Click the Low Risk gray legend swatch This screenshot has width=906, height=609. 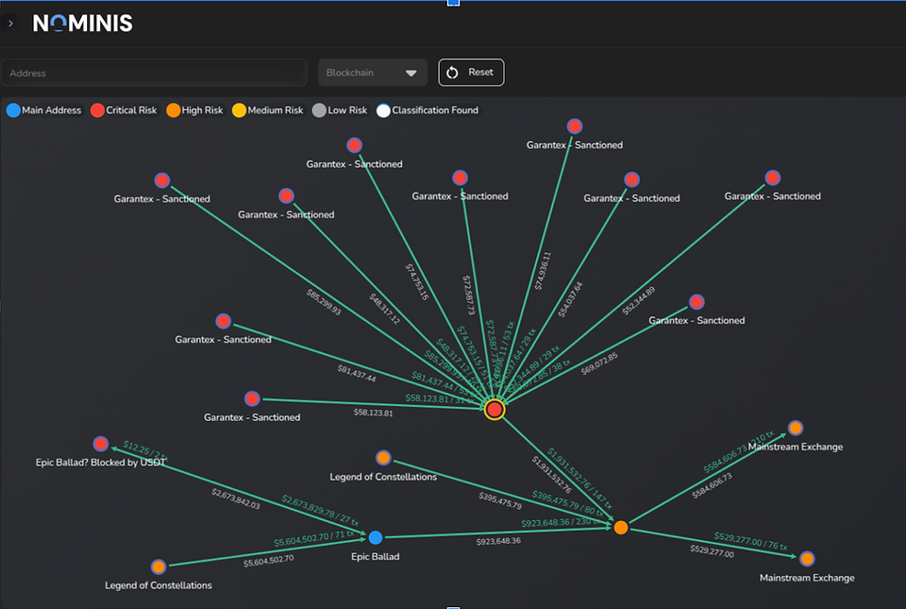point(319,110)
